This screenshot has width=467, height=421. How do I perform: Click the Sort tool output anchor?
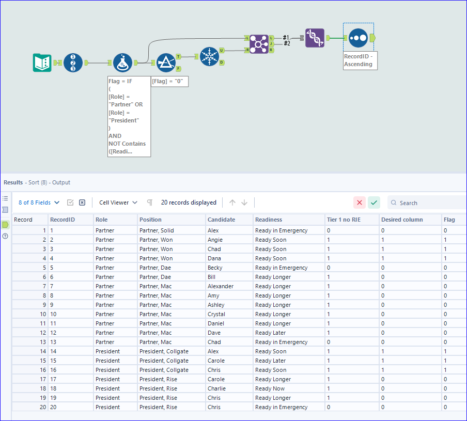(x=372, y=38)
